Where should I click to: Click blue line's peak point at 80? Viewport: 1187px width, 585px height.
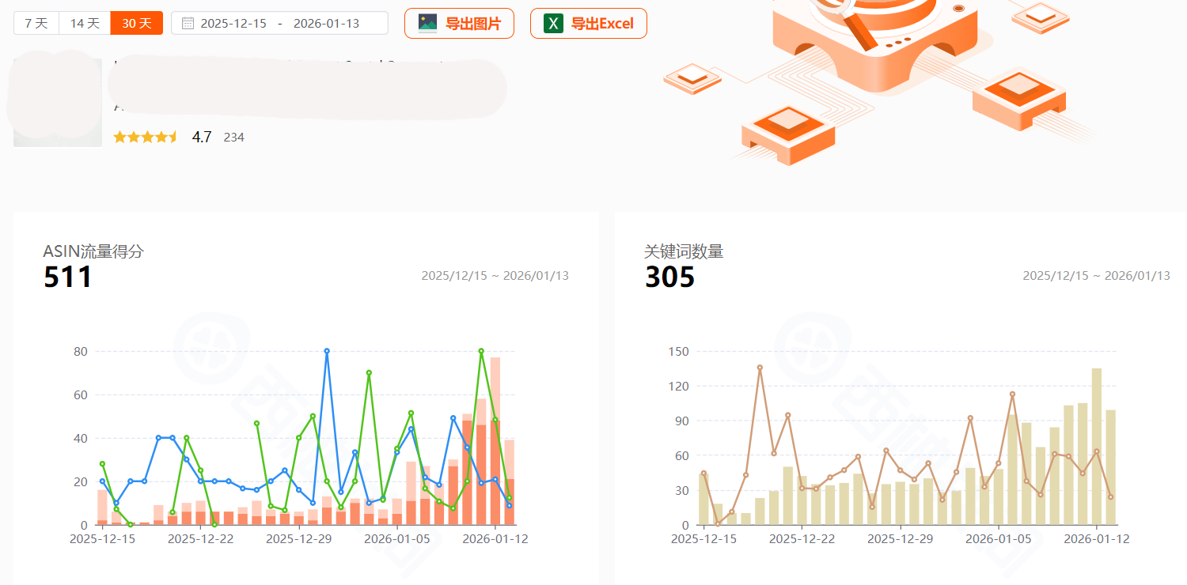[327, 351]
